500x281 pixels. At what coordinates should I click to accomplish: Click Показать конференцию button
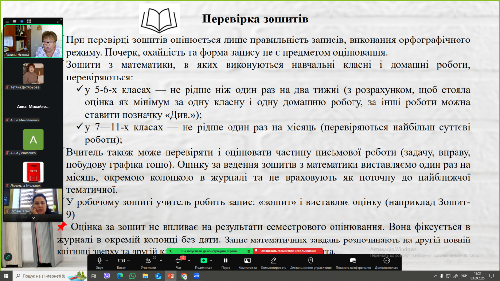pyautogui.click(x=353, y=262)
